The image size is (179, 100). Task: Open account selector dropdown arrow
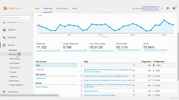point(162,8)
